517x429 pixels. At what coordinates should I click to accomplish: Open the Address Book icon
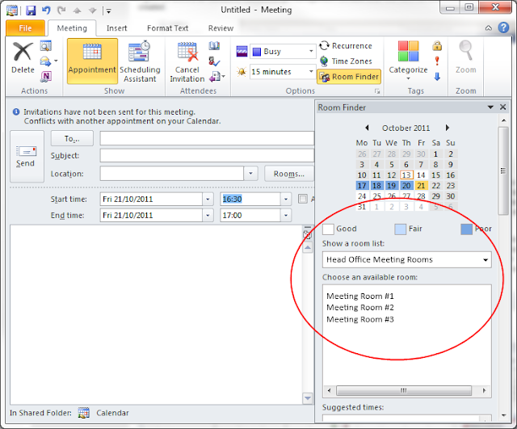[214, 45]
